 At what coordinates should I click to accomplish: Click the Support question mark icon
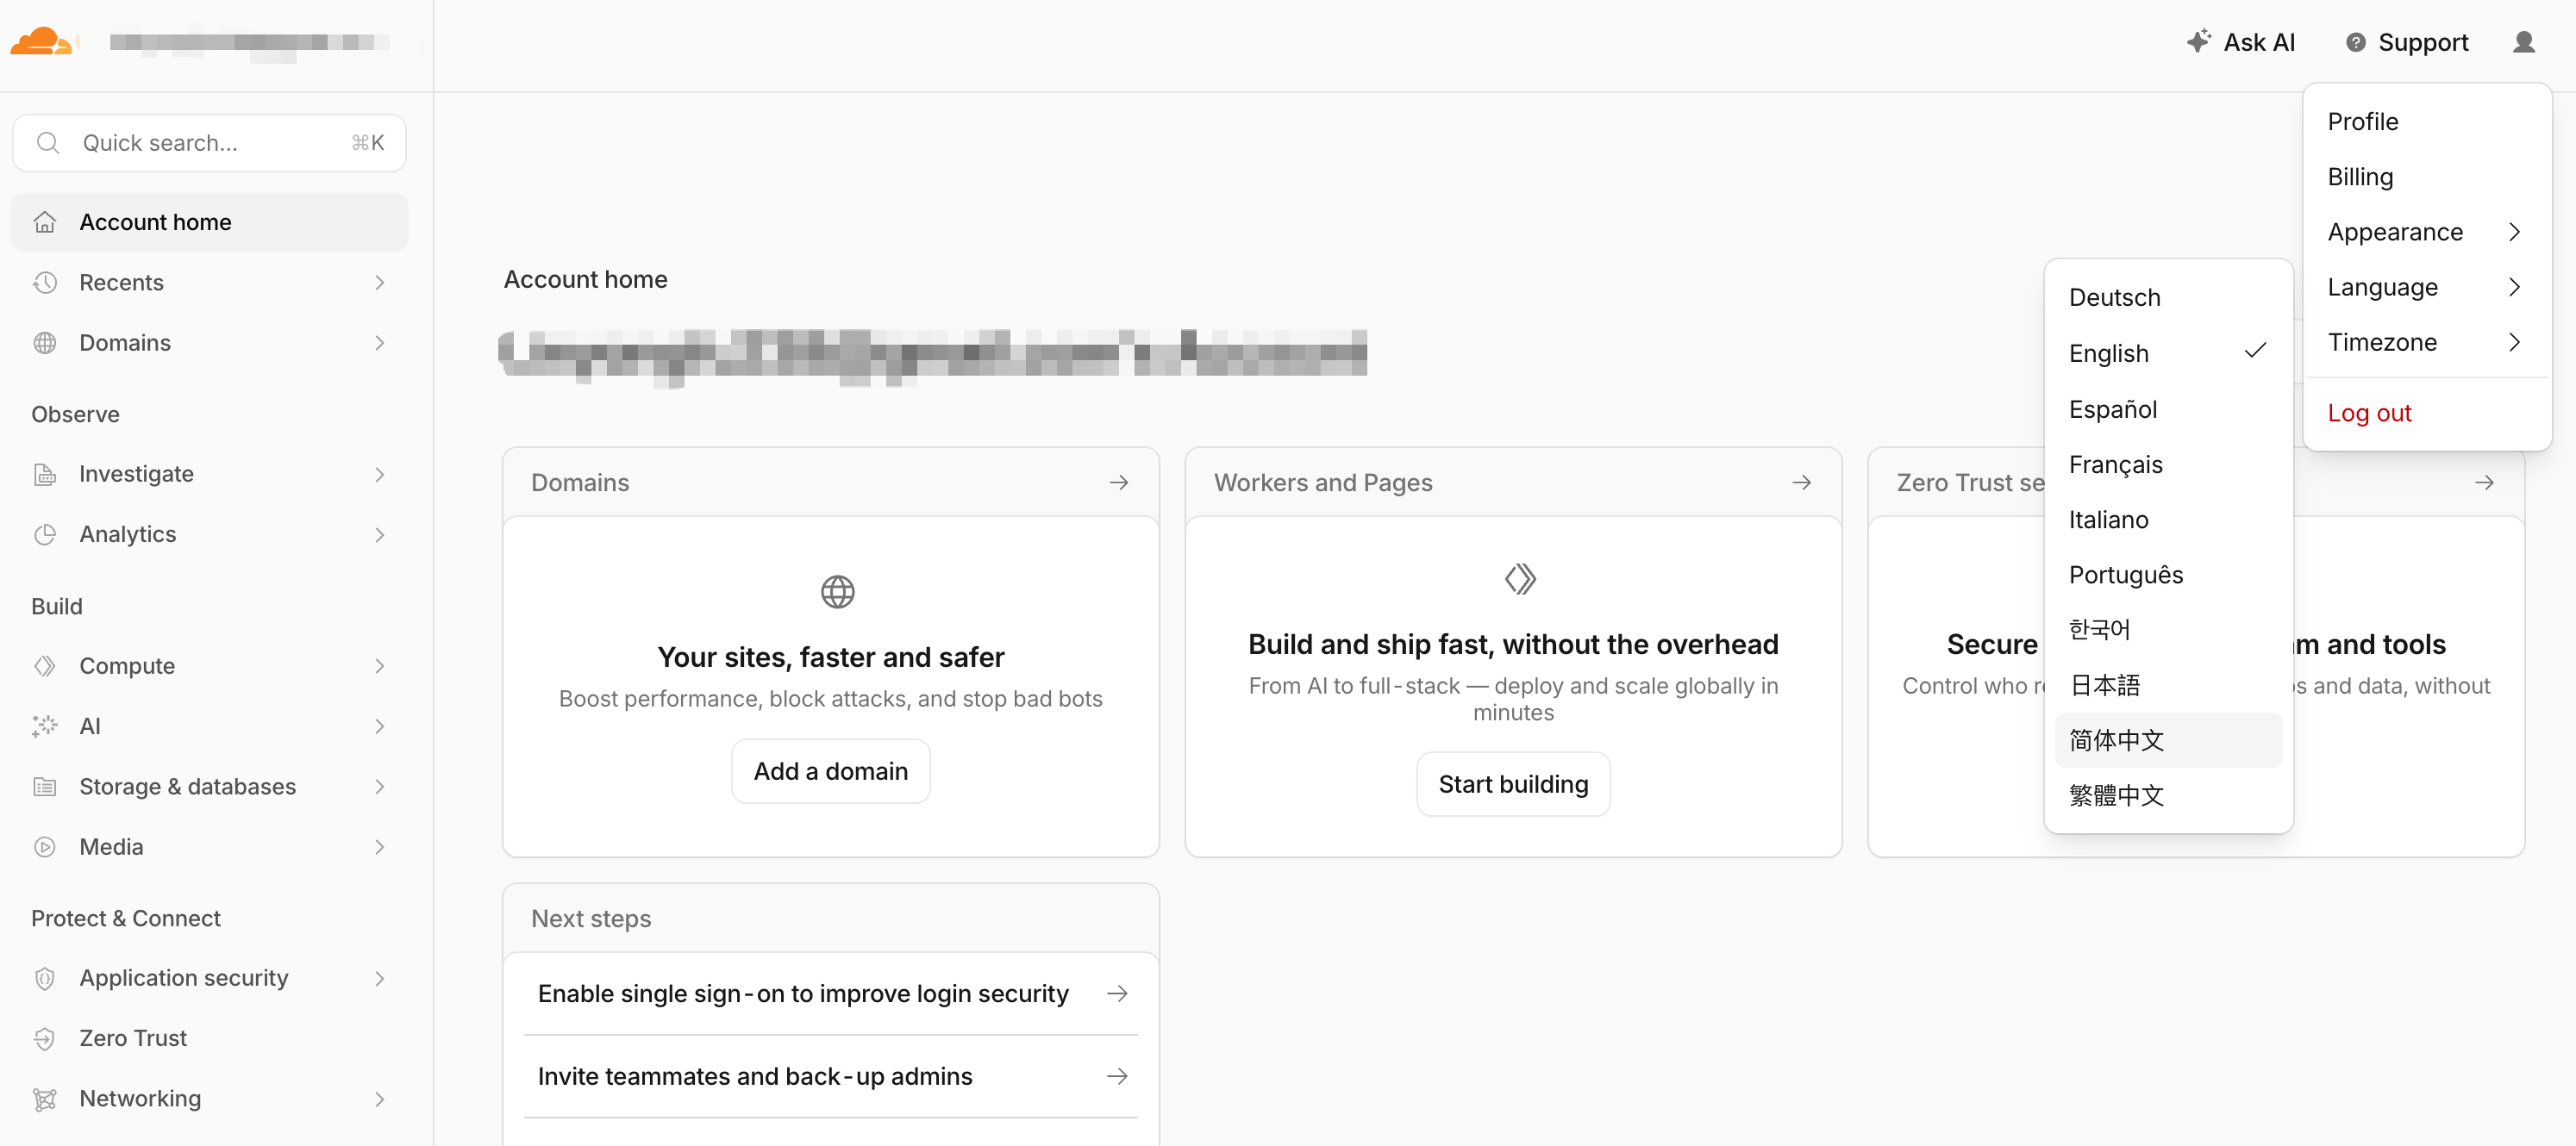click(x=2355, y=42)
